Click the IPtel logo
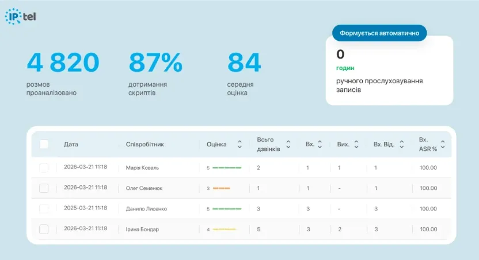This screenshot has height=260, width=479. pyautogui.click(x=20, y=17)
